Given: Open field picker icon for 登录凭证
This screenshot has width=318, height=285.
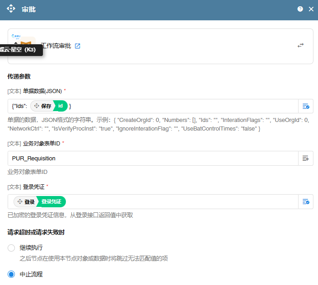Looking at the screenshot, I should (x=306, y=202).
